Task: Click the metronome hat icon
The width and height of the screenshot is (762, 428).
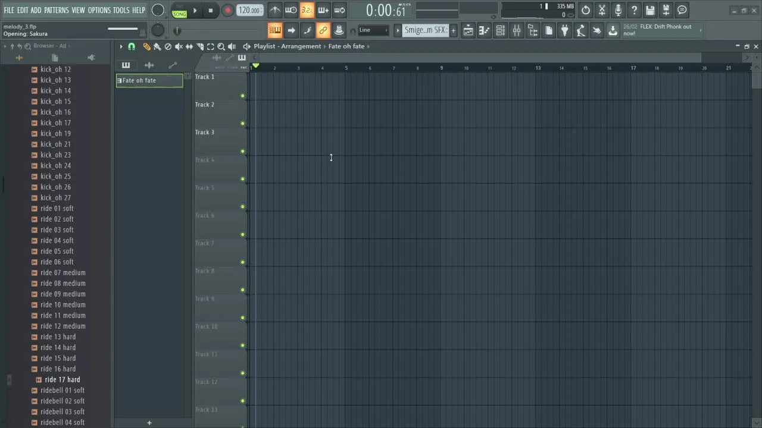Action: (339, 30)
